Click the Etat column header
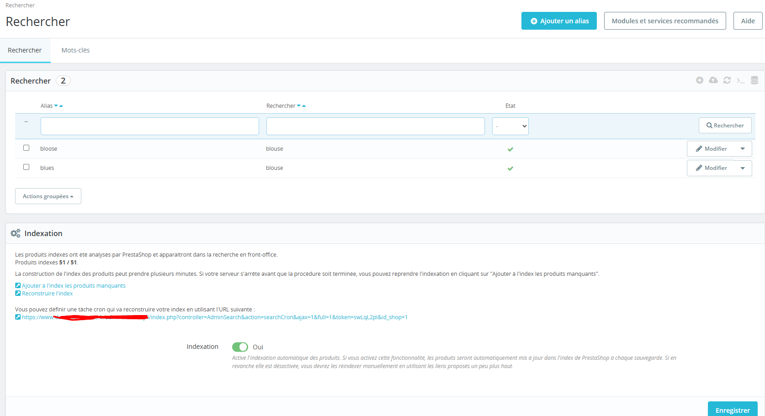This screenshot has width=765, height=416. 510,106
